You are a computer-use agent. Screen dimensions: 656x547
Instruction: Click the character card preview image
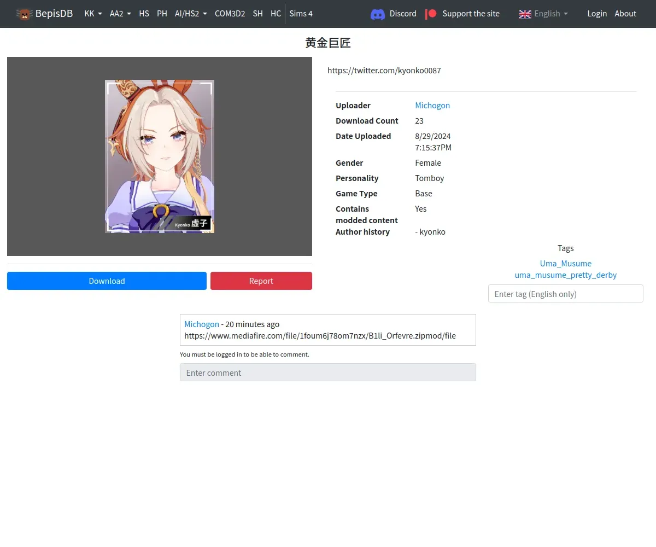pyautogui.click(x=160, y=156)
